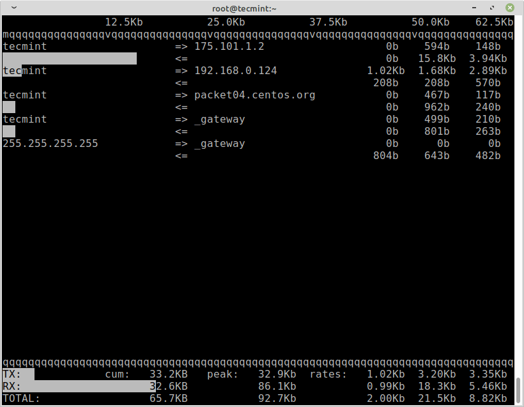524x407 pixels.
Task: Click the restore window icon
Action: [491, 8]
